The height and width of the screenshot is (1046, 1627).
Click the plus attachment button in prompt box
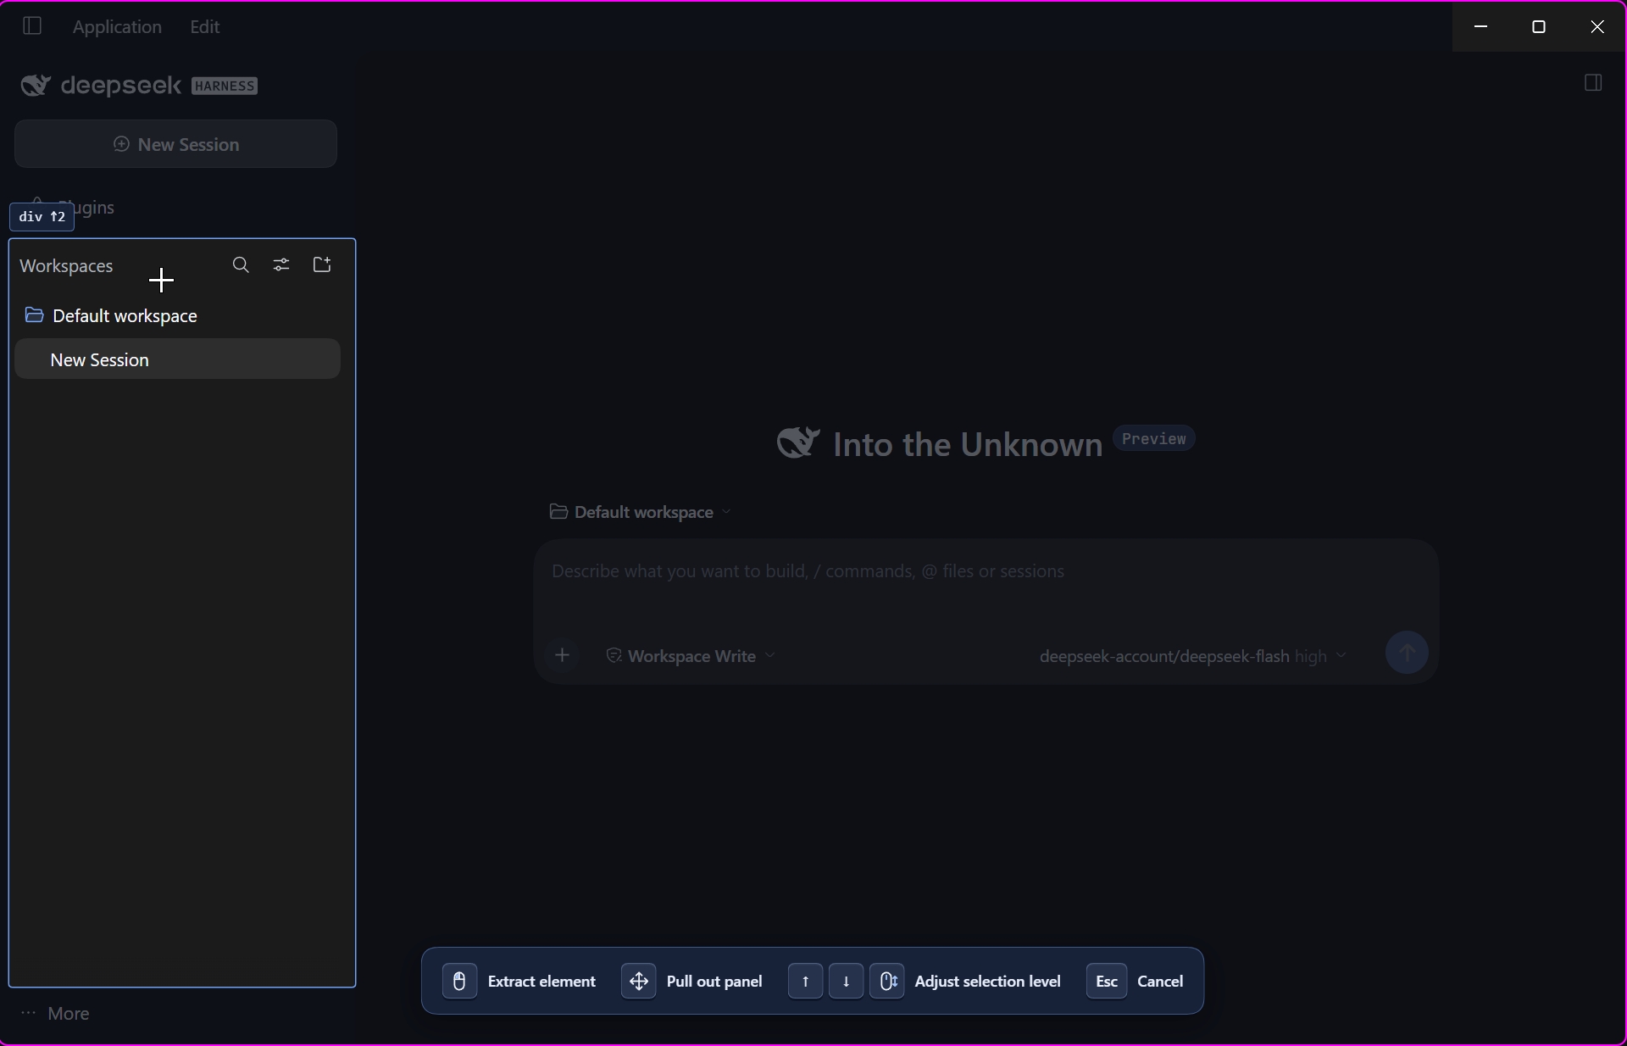point(563,654)
